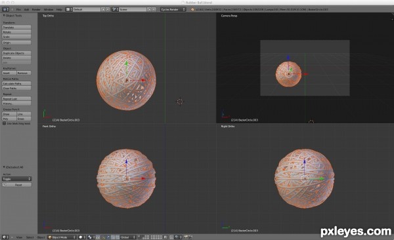This screenshot has height=240, width=394.
Task: Click Duplicate Objects button
Action: (16, 53)
